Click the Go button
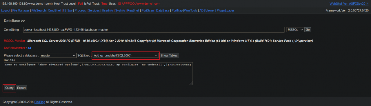 [308, 30]
